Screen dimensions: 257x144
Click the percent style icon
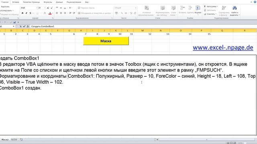122,13
